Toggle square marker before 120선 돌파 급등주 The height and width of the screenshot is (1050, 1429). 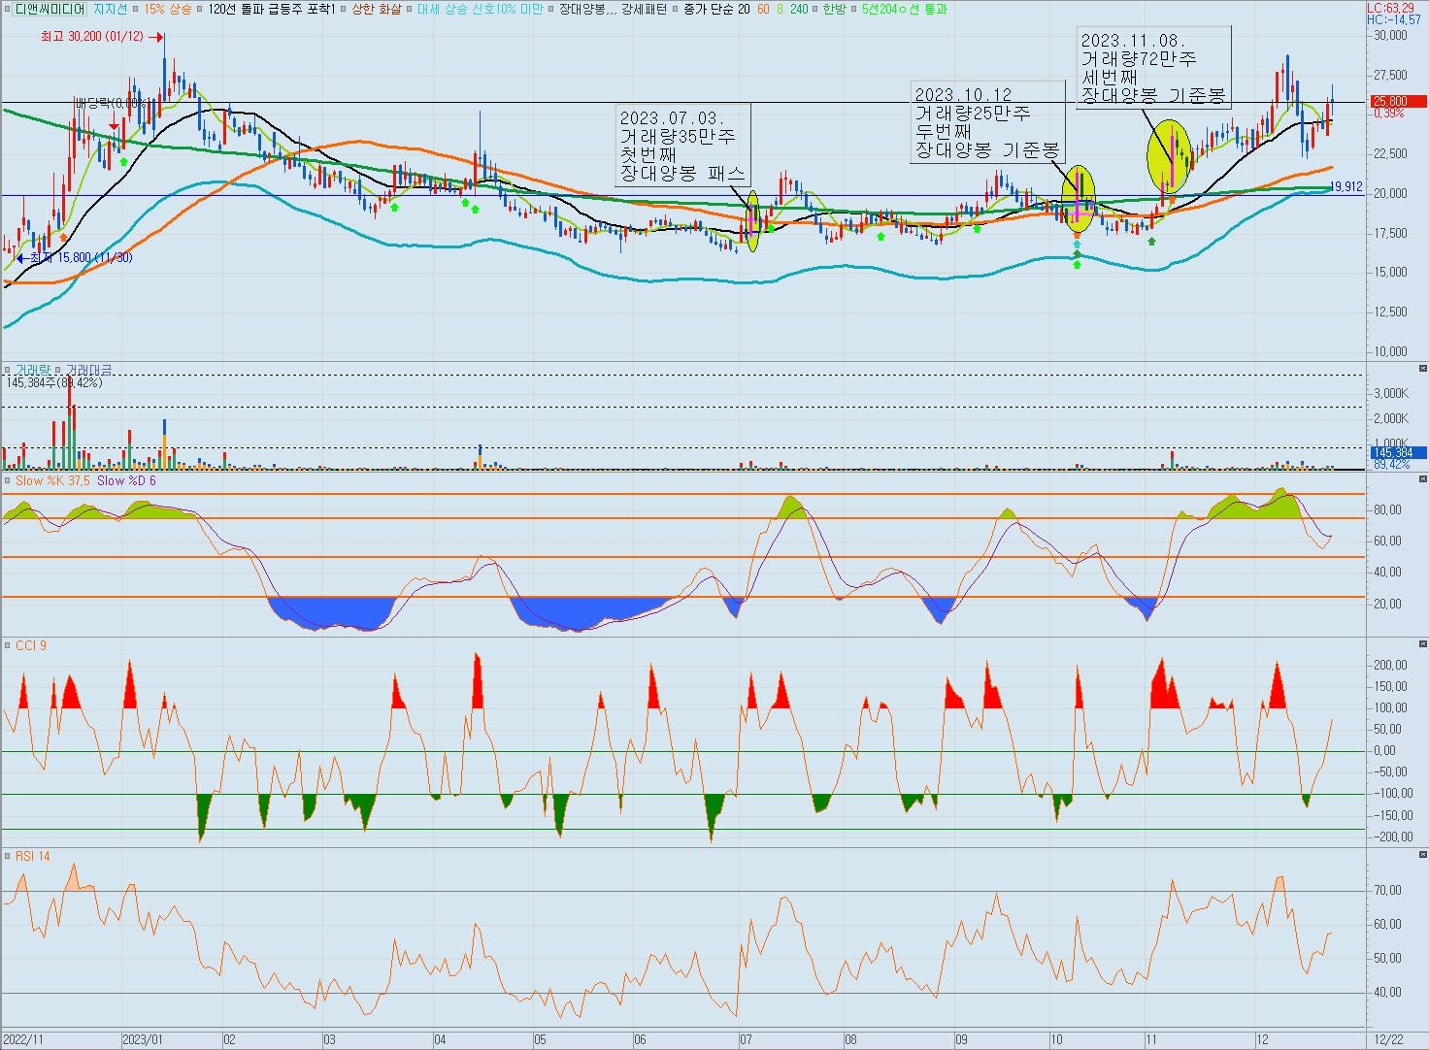click(200, 9)
